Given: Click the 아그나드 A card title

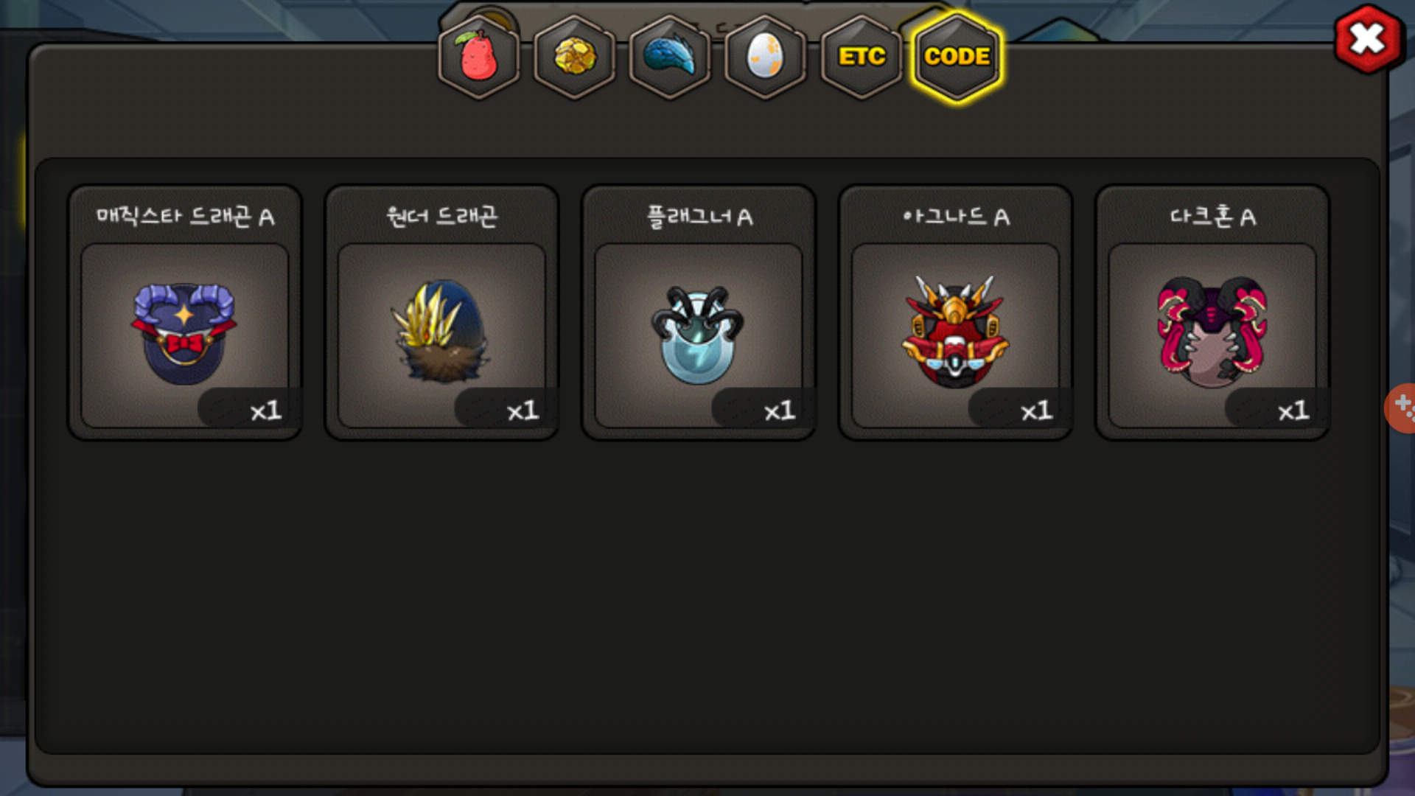Looking at the screenshot, I should (x=956, y=217).
